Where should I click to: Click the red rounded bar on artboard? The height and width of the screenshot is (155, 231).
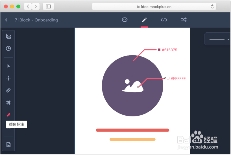tap(132, 130)
